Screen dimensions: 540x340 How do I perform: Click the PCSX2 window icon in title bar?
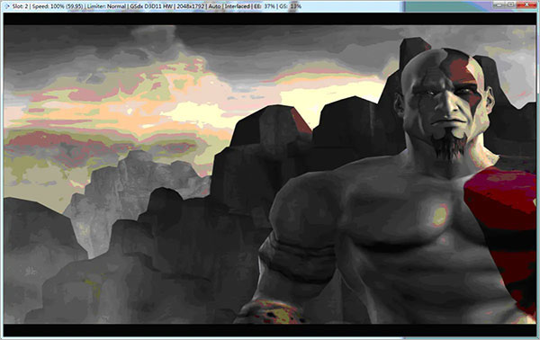coord(6,6)
